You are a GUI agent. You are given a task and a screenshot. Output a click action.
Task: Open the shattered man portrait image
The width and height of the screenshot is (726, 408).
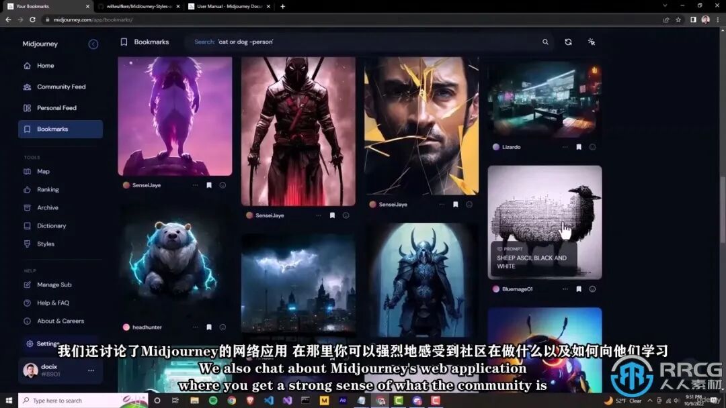coord(421,125)
